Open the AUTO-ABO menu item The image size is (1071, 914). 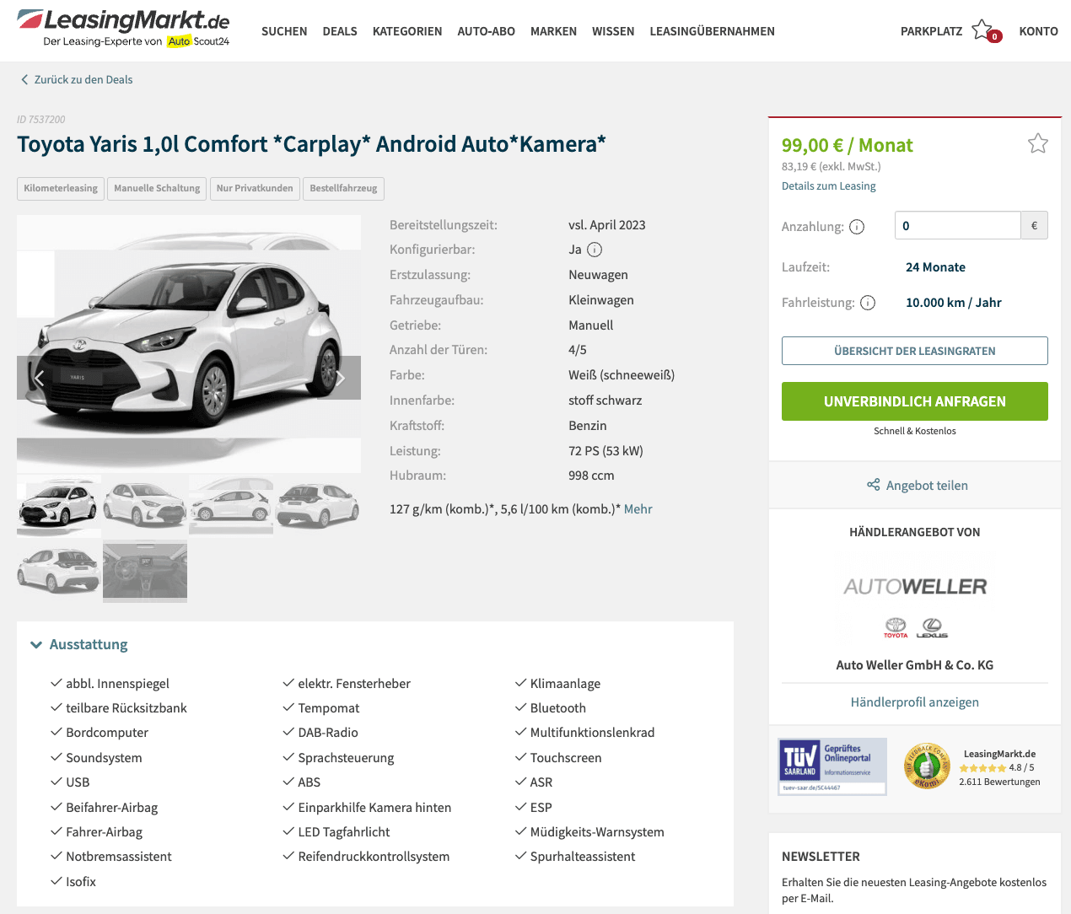[486, 31]
